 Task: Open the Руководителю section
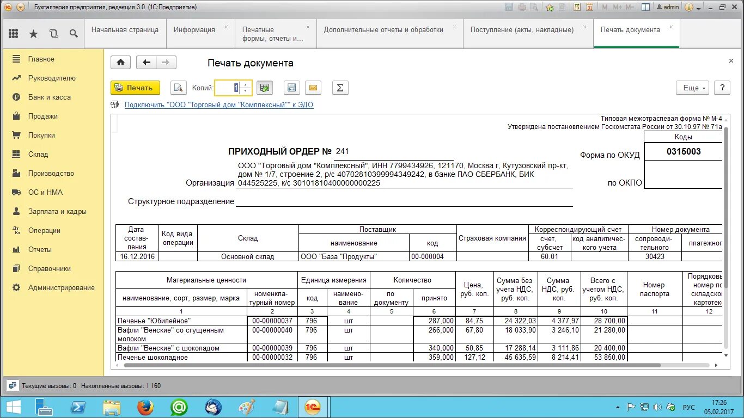52,78
